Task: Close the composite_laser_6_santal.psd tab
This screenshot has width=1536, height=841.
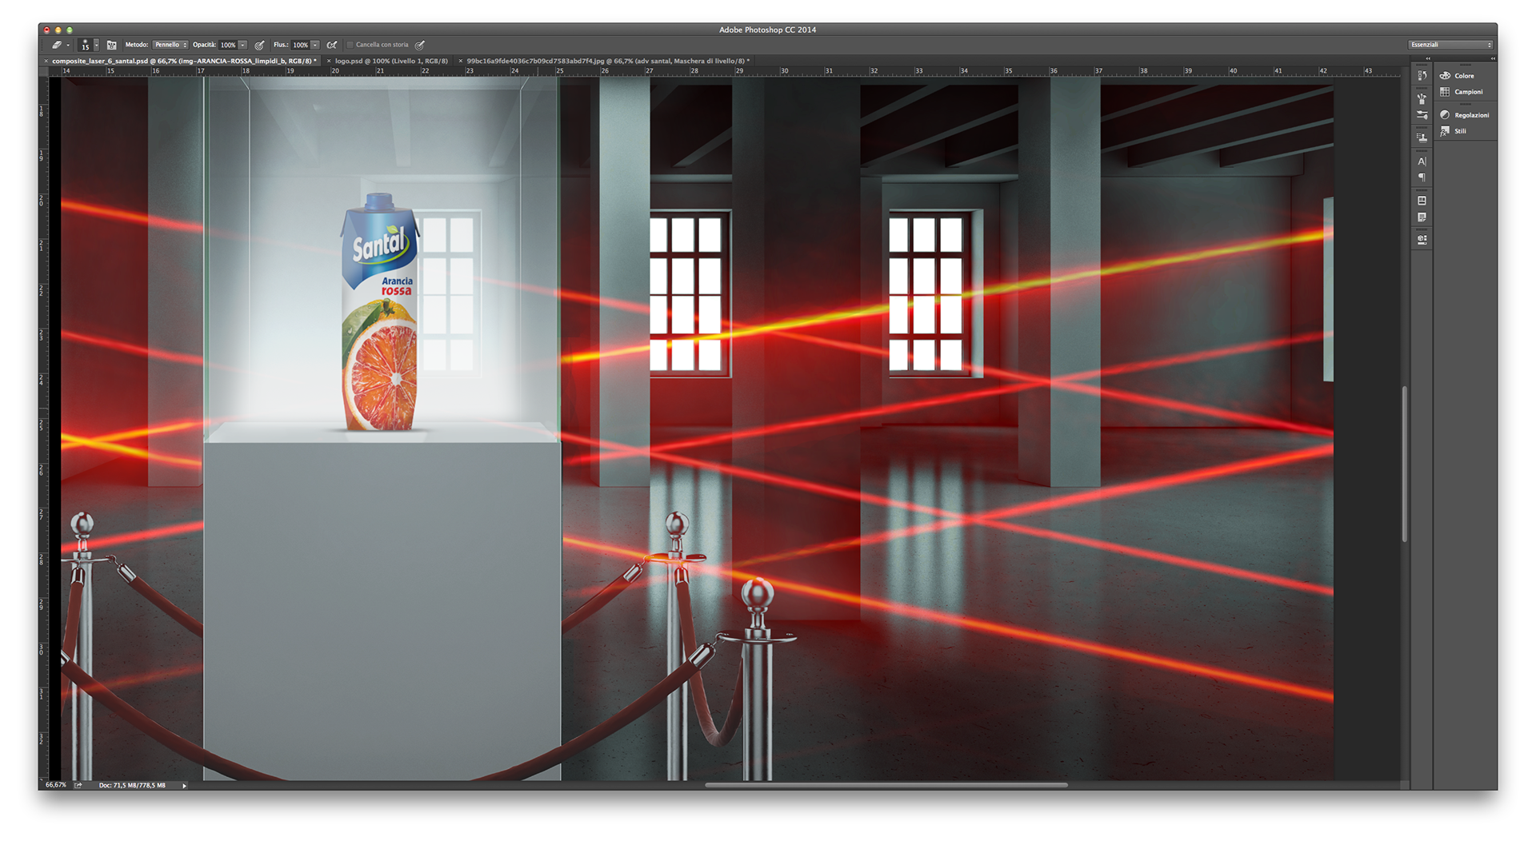Action: (46, 61)
